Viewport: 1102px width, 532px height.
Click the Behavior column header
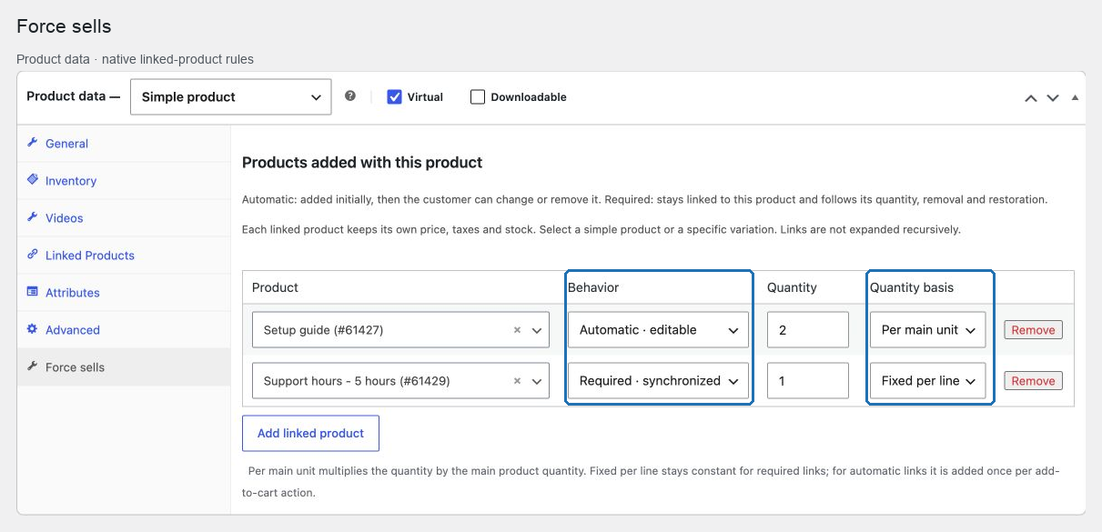coord(593,287)
